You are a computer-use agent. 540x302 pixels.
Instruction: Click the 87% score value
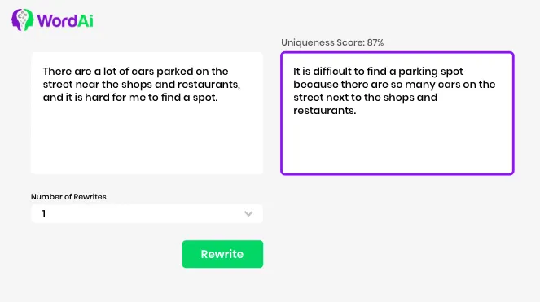point(375,42)
